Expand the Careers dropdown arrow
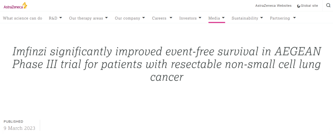 [171, 18]
